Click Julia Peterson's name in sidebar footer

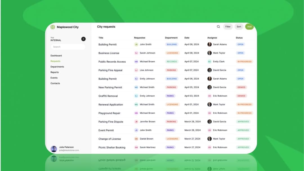click(66, 147)
